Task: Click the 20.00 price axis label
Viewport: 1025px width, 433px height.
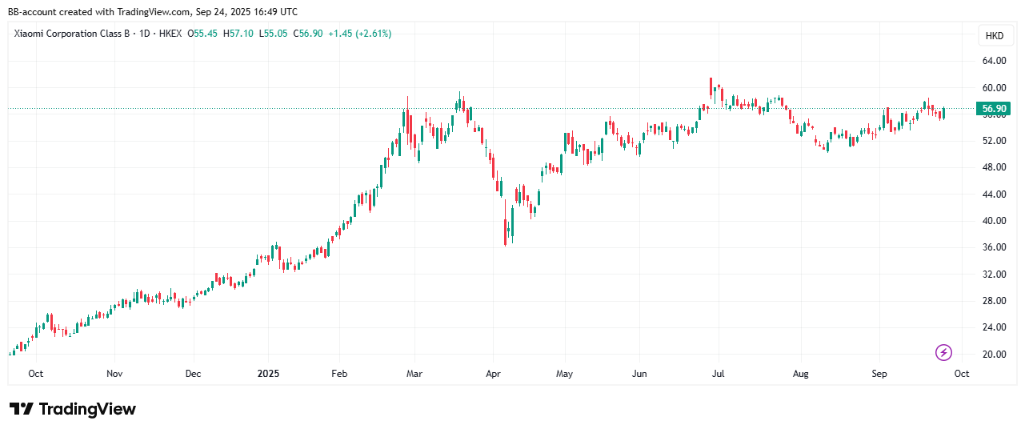Action: (x=994, y=355)
